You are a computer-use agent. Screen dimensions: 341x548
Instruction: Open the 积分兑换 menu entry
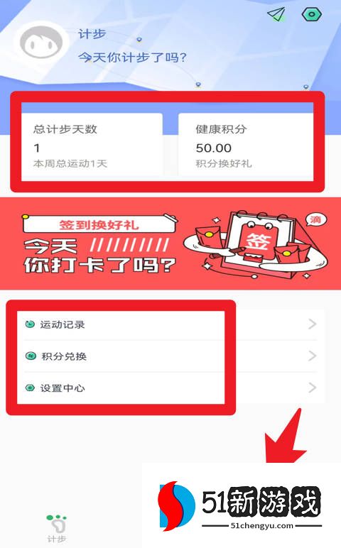click(170, 356)
